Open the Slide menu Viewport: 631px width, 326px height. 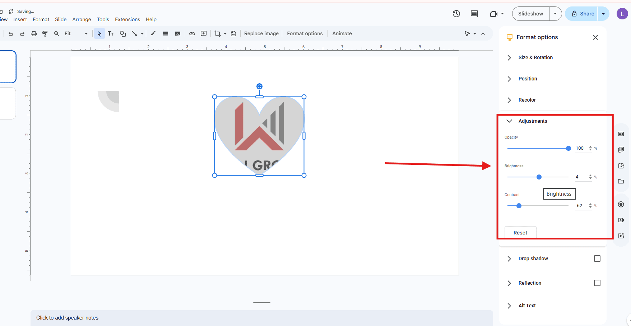pos(61,19)
